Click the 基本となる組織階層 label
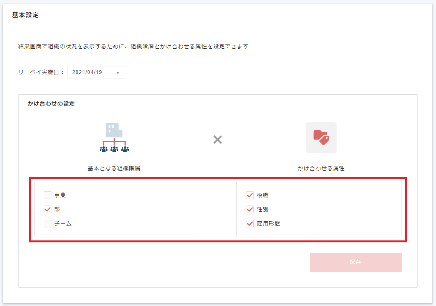 pyautogui.click(x=114, y=168)
